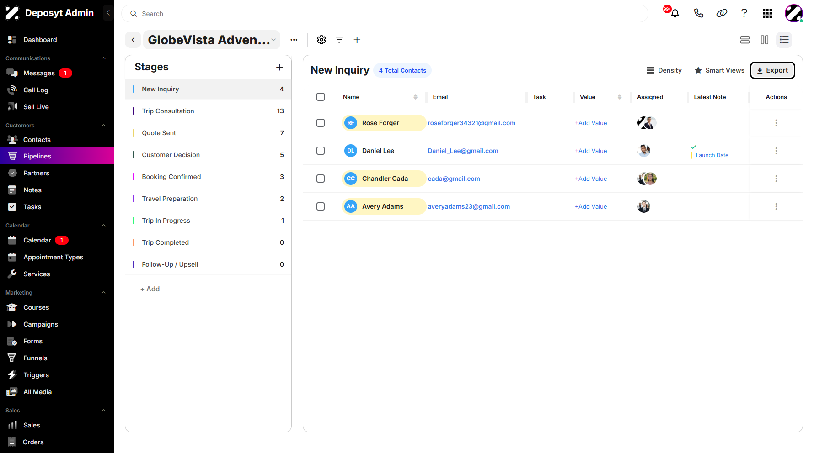This screenshot has height=453, width=814.
Task: Add a new stage with plus icon
Action: (x=279, y=67)
